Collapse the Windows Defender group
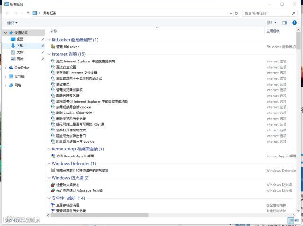The width and height of the screenshot is (303, 226). pos(49,164)
